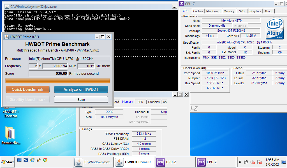Start the Quick Benchmark

pos(28,89)
